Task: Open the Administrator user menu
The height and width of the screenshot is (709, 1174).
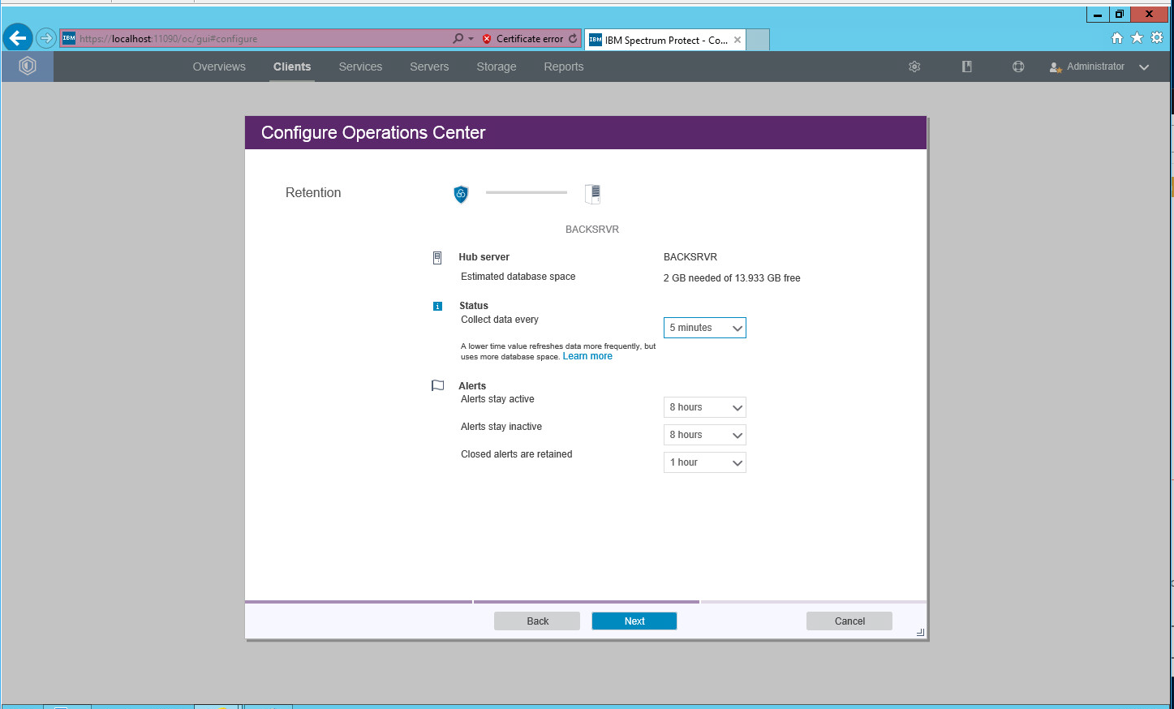Action: 1099,67
